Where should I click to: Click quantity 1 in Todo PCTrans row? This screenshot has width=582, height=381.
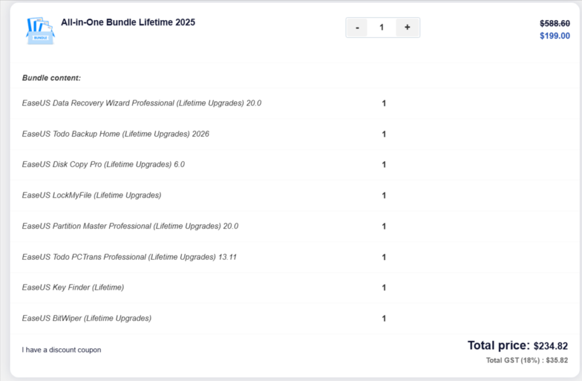pos(384,258)
